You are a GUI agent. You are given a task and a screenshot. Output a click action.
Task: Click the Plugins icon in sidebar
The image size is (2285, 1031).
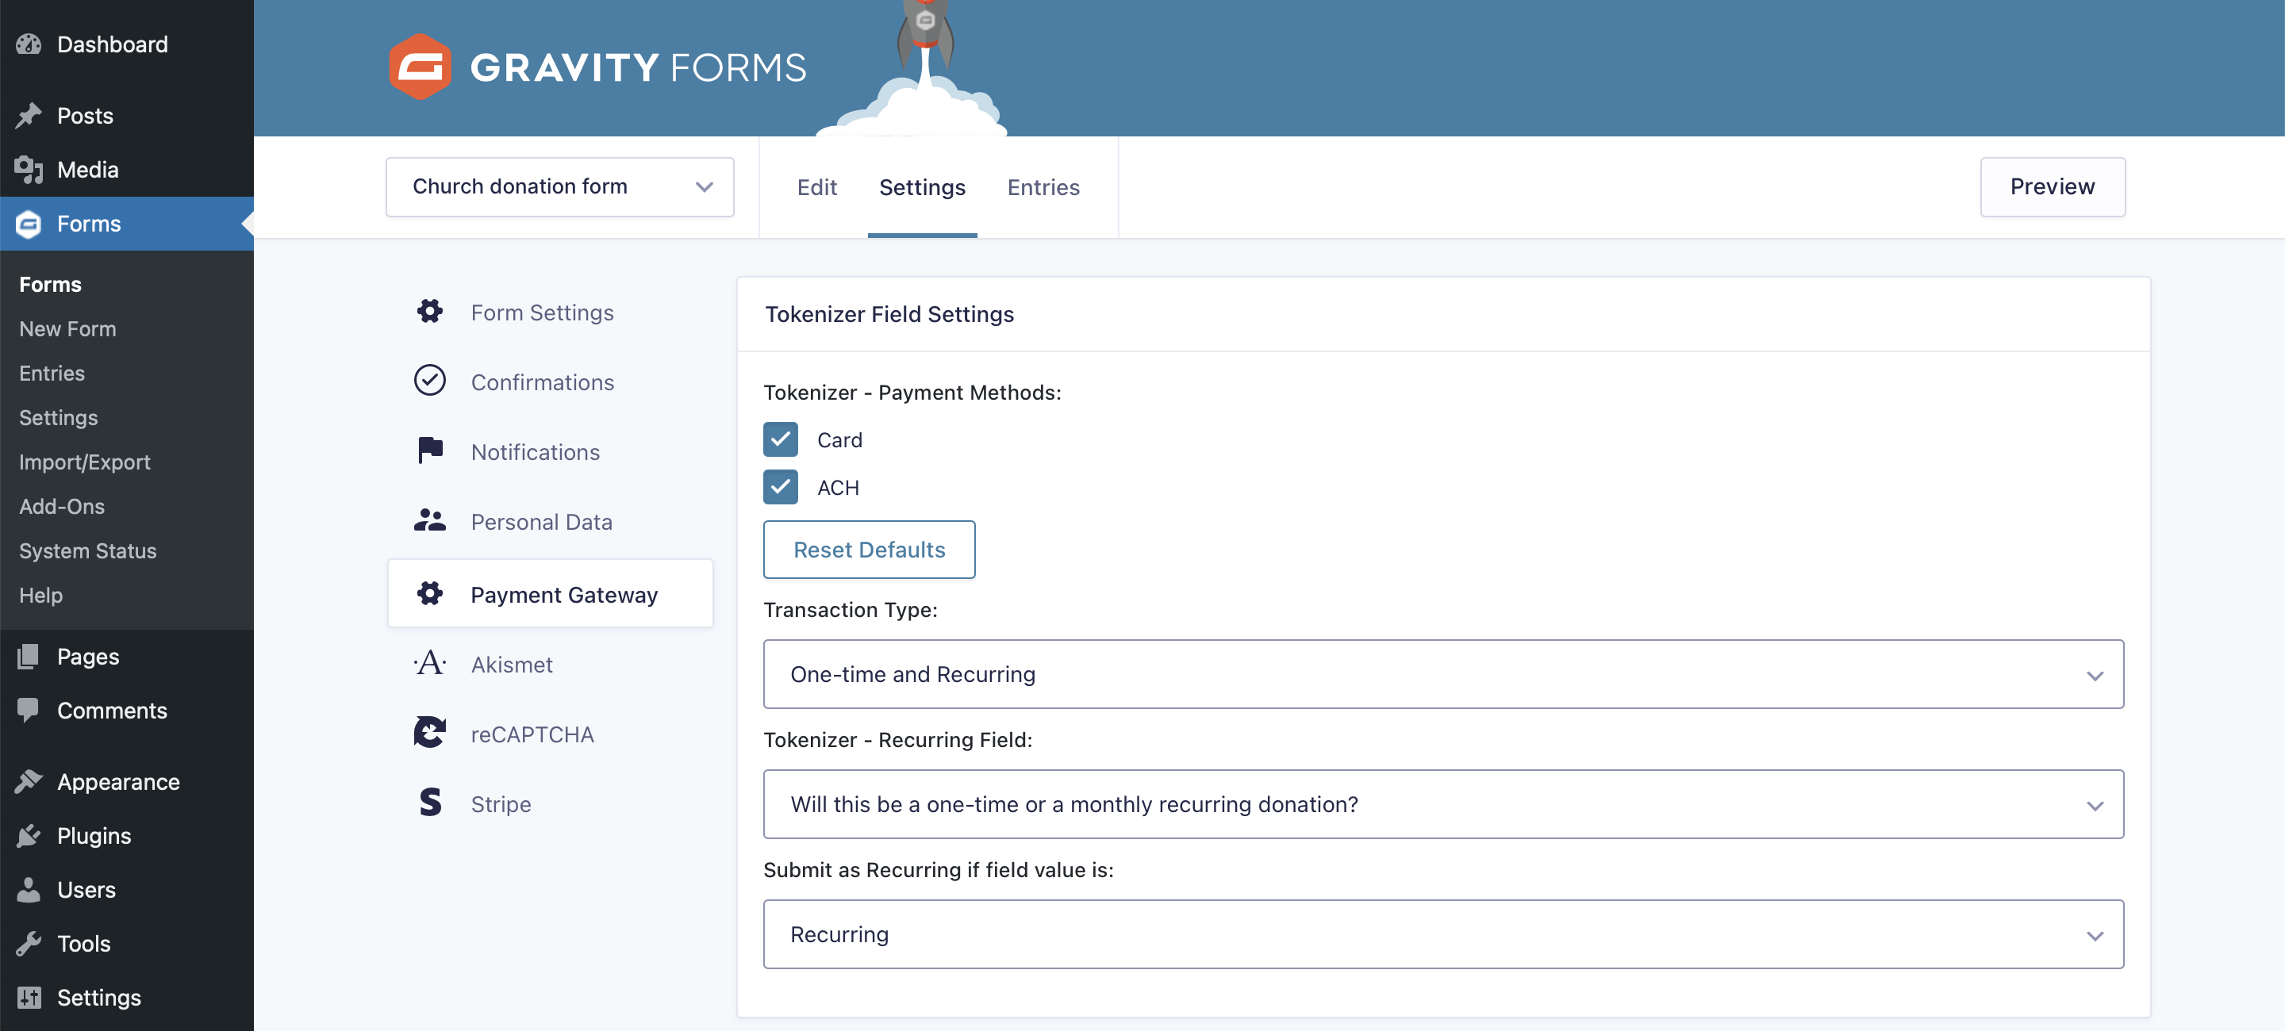29,834
